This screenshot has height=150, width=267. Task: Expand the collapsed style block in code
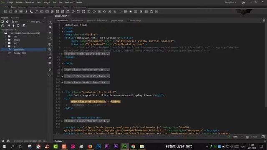[62, 54]
